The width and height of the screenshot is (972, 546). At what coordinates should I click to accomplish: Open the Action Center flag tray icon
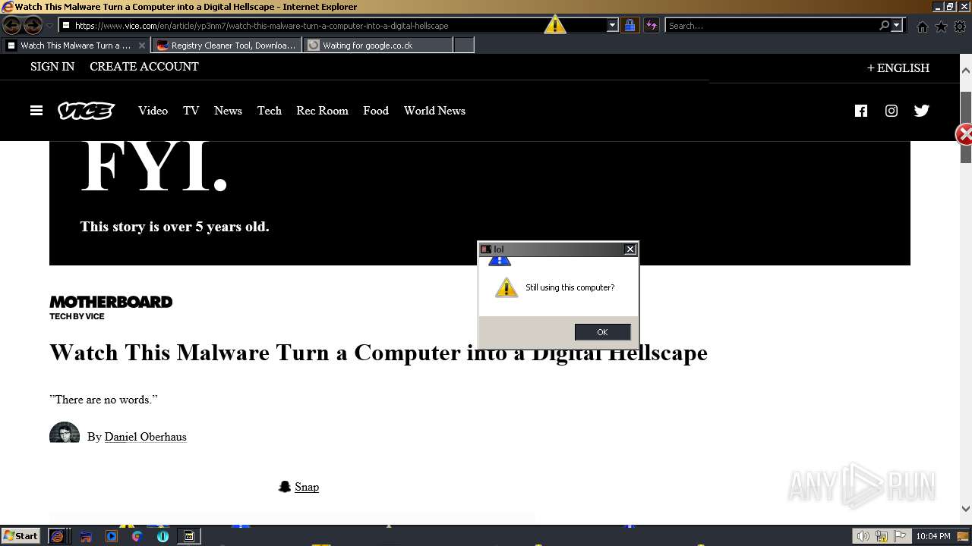point(900,536)
